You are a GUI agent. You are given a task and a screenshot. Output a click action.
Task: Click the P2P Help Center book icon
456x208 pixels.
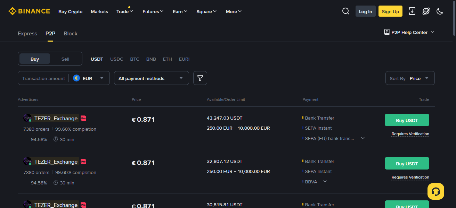click(387, 32)
